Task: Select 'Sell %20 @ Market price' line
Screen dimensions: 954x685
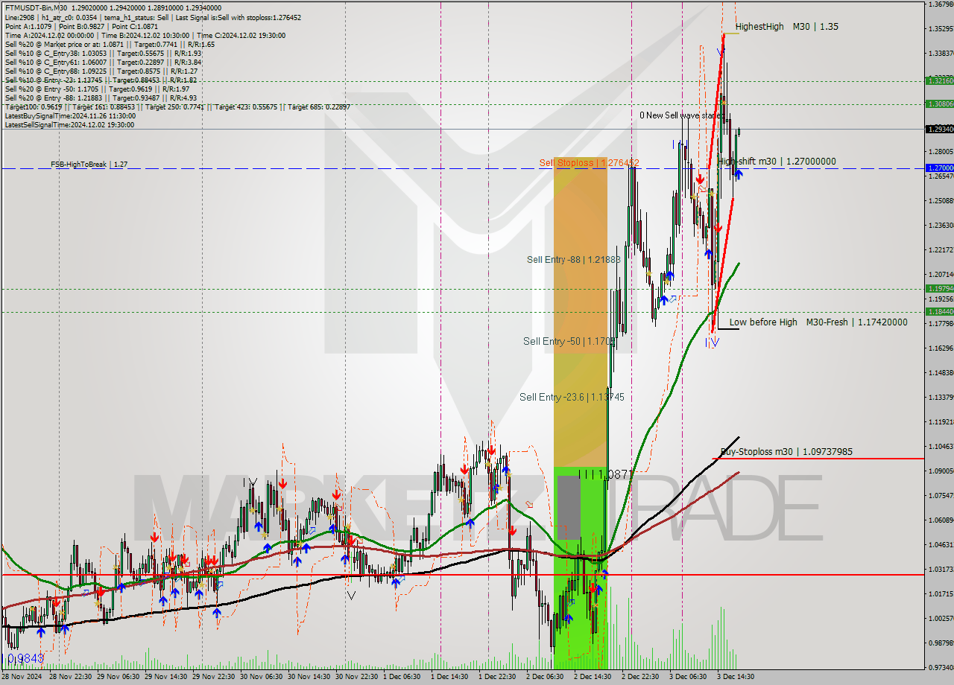Action: click(110, 44)
